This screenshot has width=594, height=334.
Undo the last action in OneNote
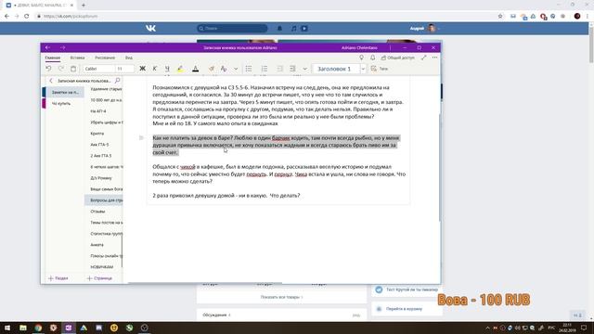click(48, 69)
